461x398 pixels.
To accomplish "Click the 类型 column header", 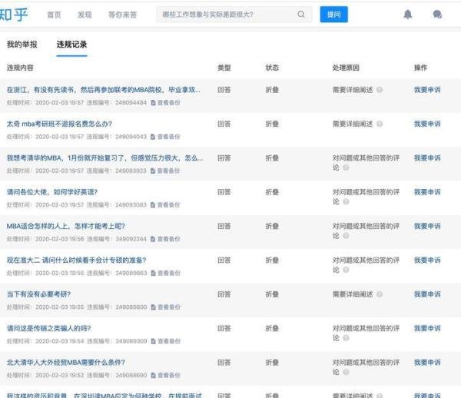I will 224,68.
